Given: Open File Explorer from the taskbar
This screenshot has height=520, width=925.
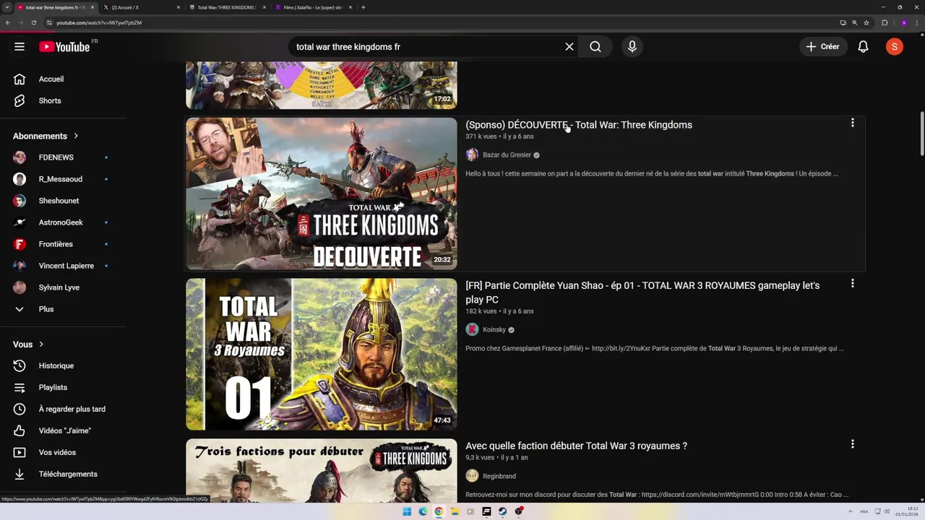Looking at the screenshot, I should pyautogui.click(x=455, y=511).
